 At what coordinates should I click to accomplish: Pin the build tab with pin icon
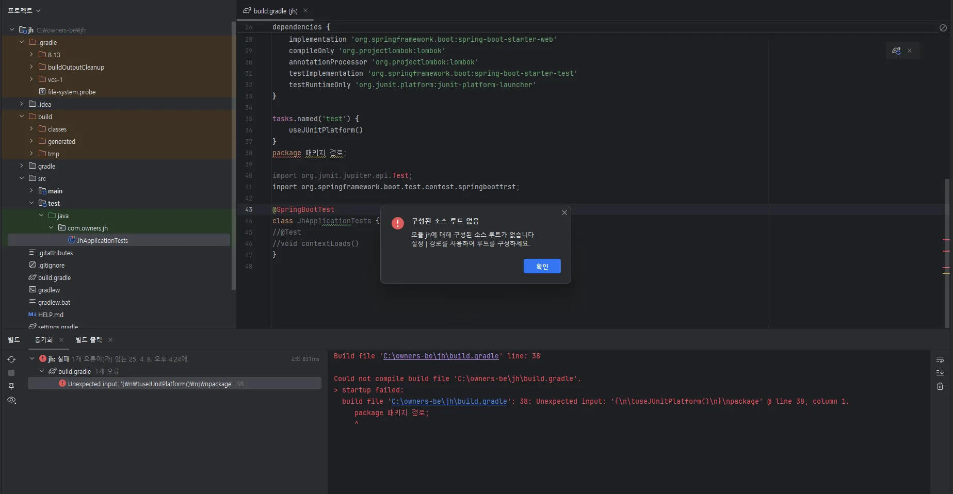pos(11,386)
